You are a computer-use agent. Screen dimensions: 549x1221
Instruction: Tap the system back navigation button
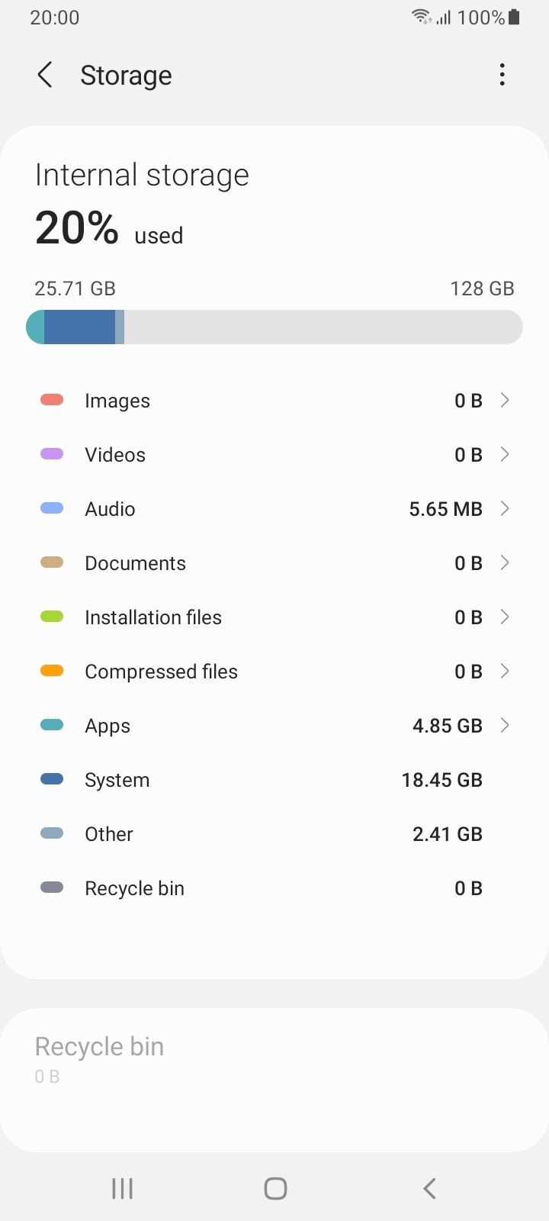pos(429,1188)
